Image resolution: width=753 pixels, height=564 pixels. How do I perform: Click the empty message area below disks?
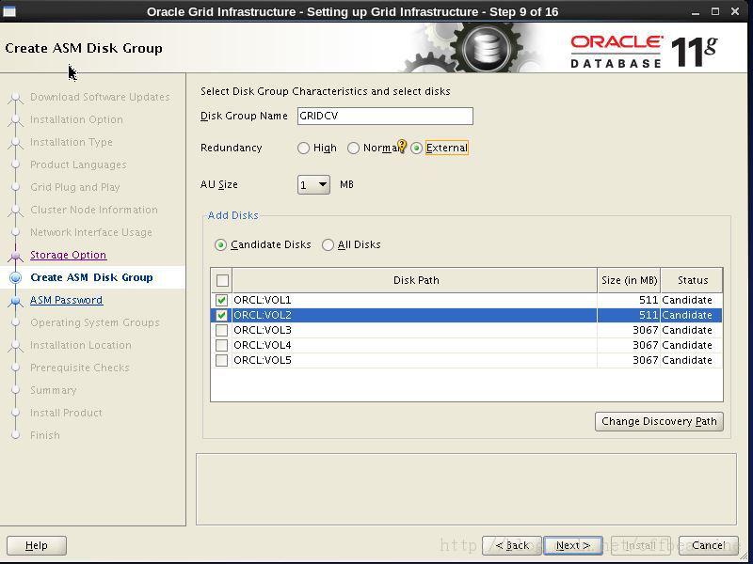click(466, 489)
